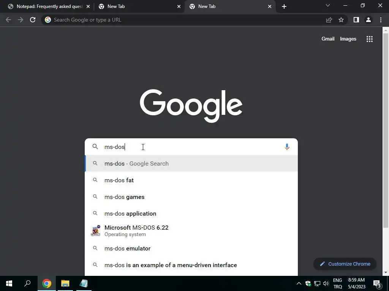The height and width of the screenshot is (291, 389).
Task: Close the Notepad FAQ tab
Action: tap(88, 6)
